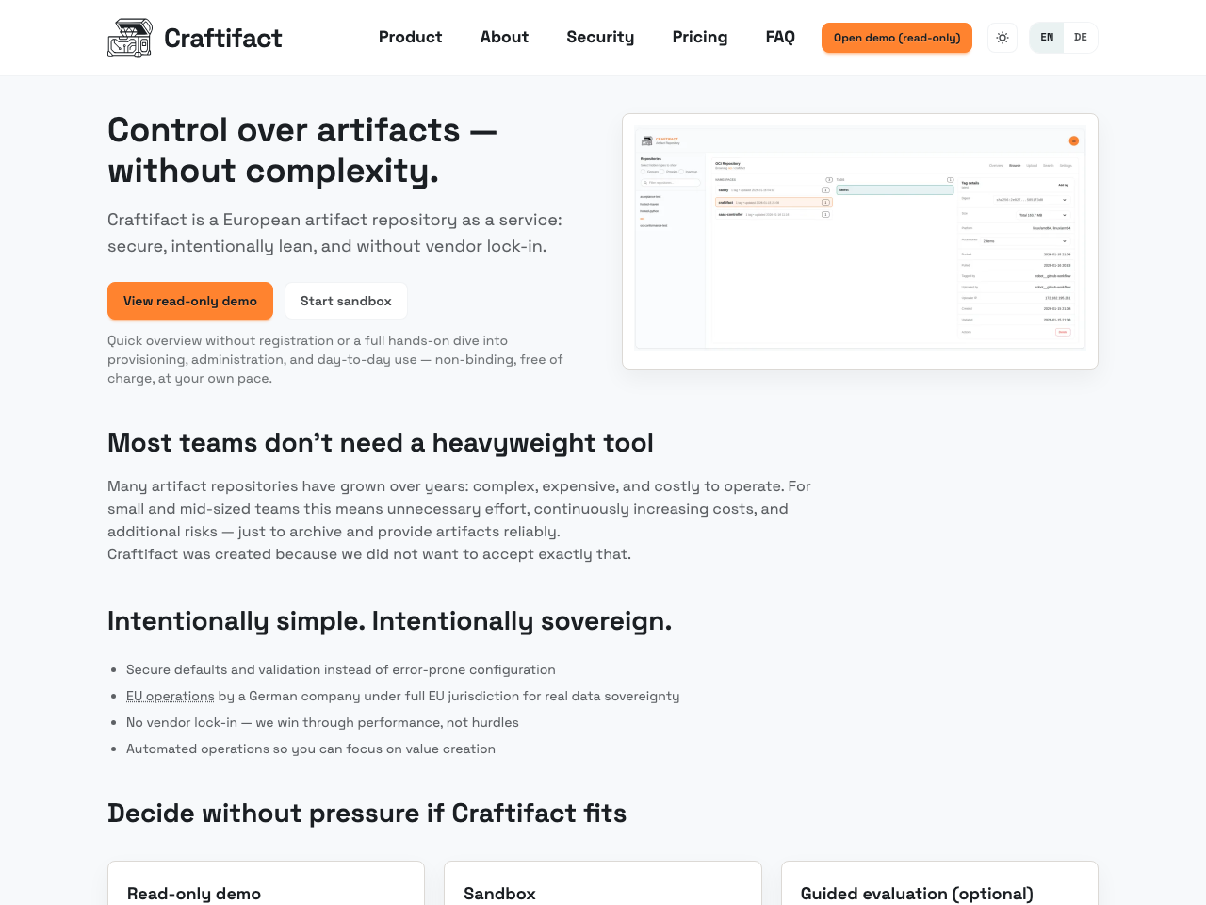Viewport: 1206px width, 905px height.
Task: Open the Pricing menu item
Action: pyautogui.click(x=699, y=37)
